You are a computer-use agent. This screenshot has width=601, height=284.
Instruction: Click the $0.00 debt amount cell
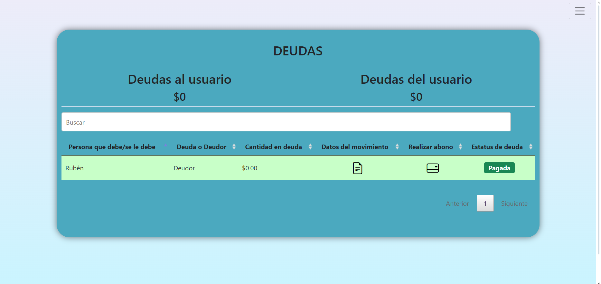(249, 168)
